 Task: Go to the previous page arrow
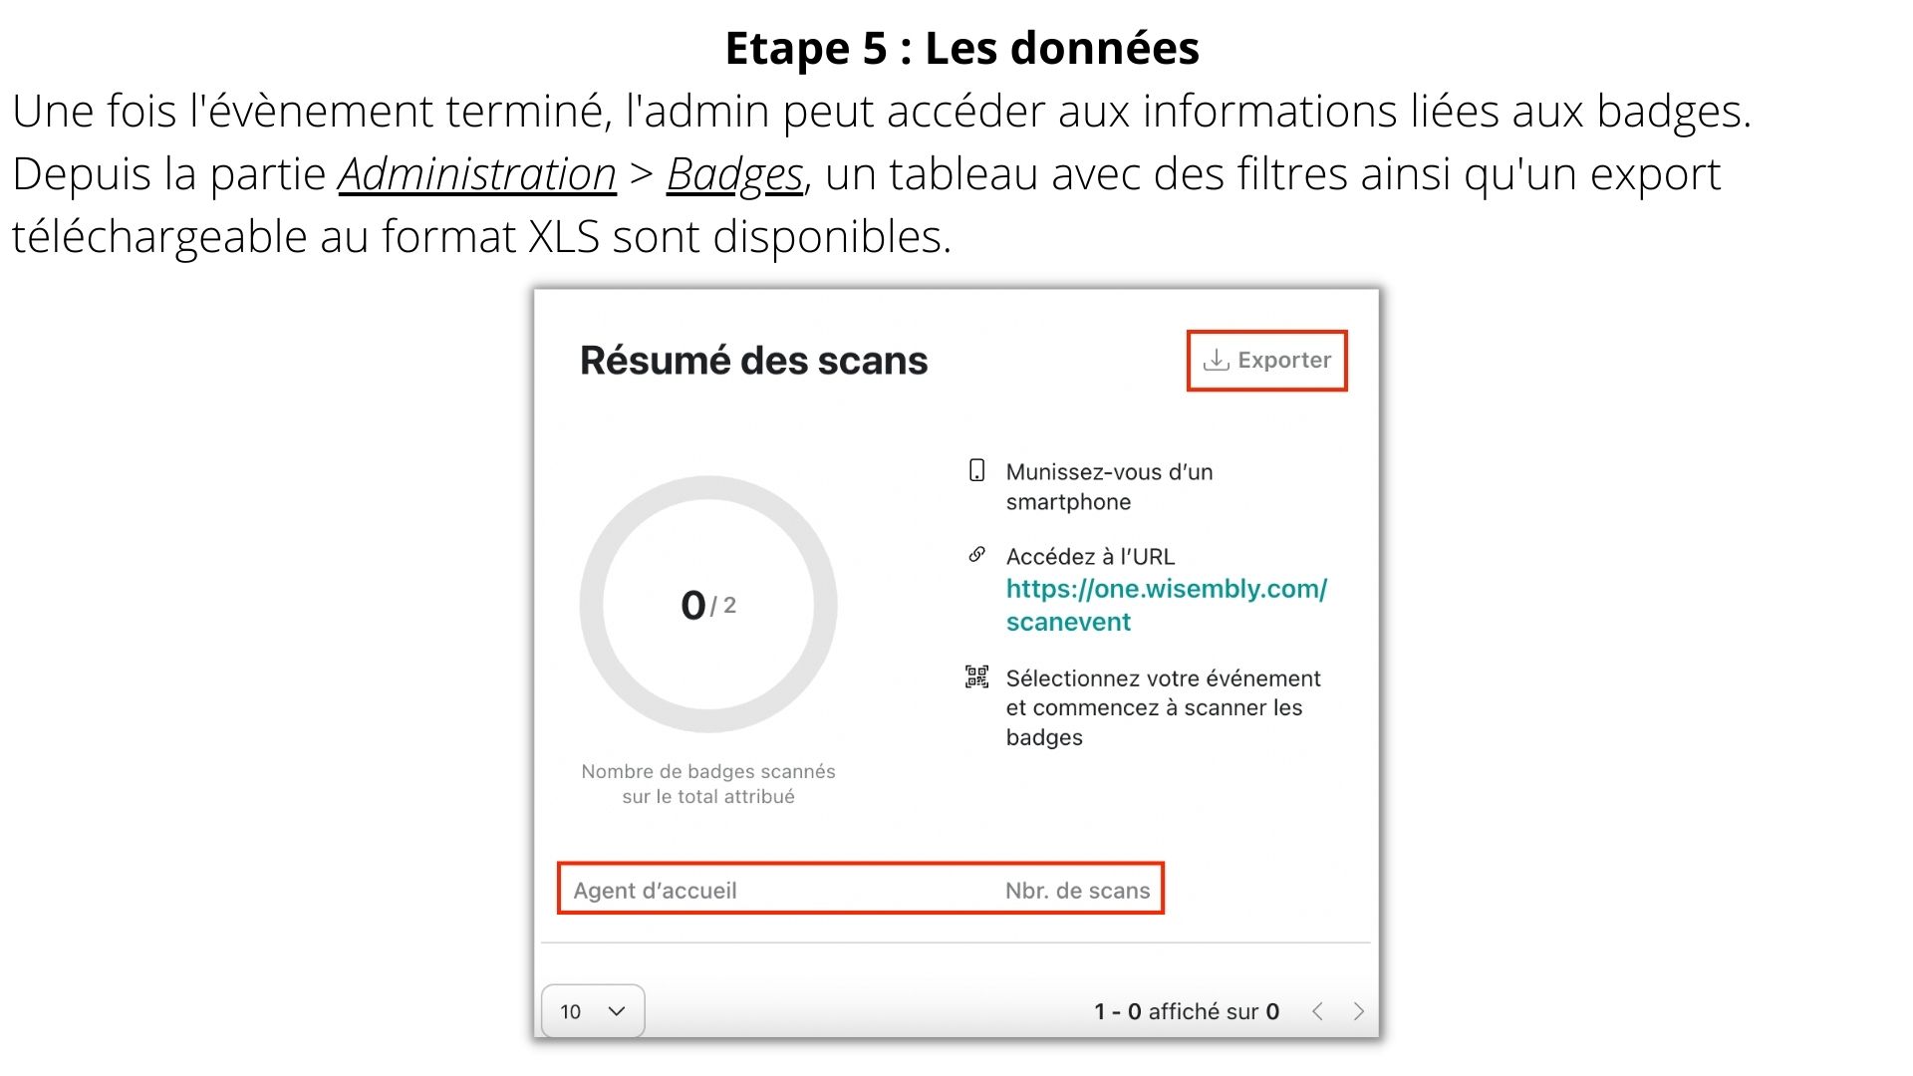point(1317,1011)
